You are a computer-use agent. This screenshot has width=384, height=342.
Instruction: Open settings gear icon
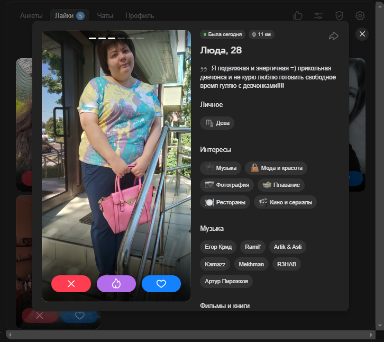(x=360, y=16)
